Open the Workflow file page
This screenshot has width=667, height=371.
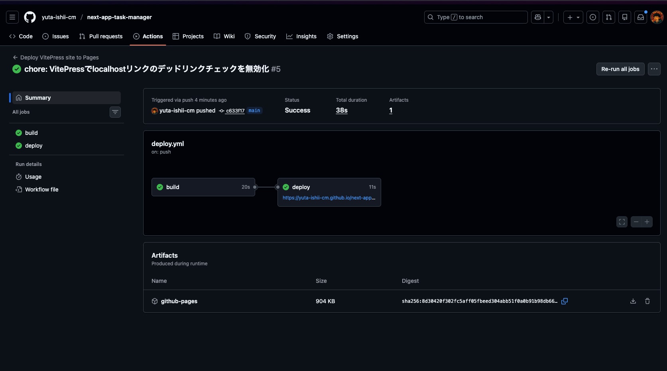(41, 189)
